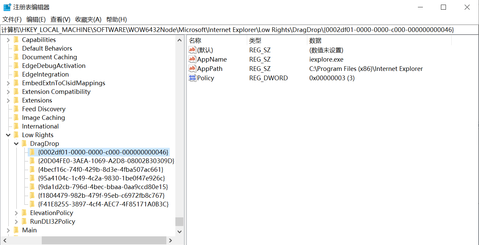
Task: Click the (默认) string value icon
Action: tap(192, 50)
